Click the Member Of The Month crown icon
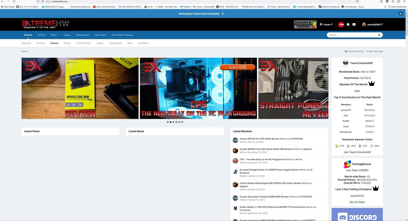Screen dimensions: 408x221 [372, 83]
